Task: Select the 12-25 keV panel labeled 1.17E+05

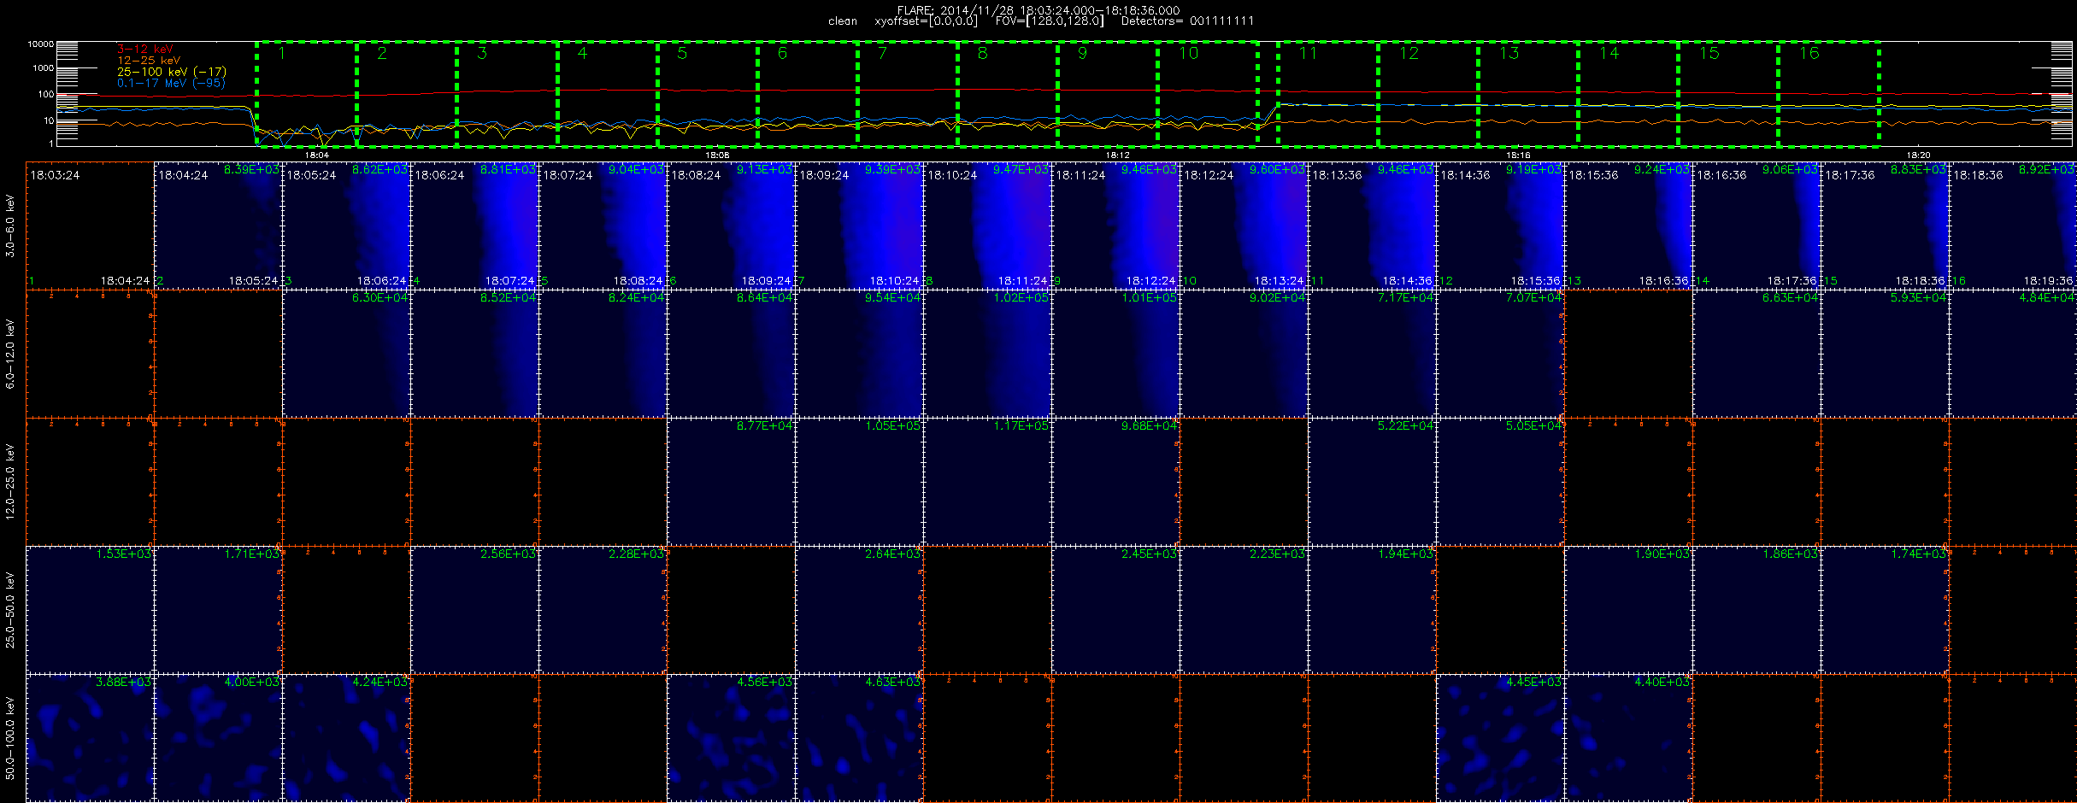Action: click(987, 482)
